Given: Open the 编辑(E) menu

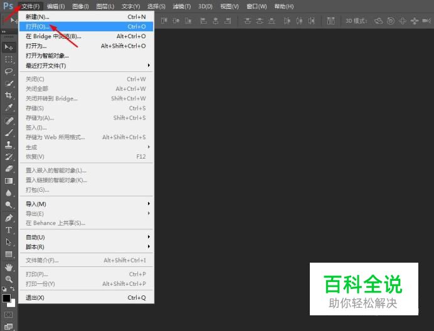Looking at the screenshot, I should click(56, 6).
